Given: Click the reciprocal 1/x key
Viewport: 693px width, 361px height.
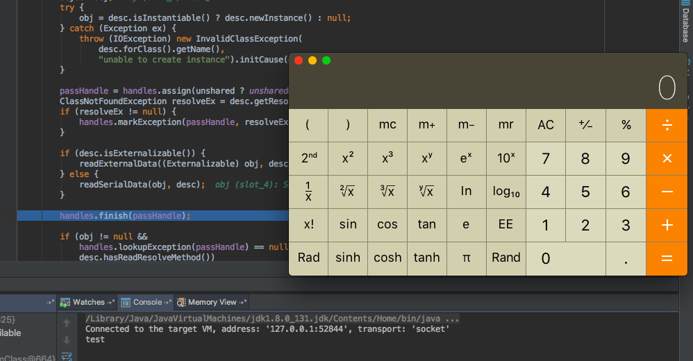Looking at the screenshot, I should click(x=308, y=192).
